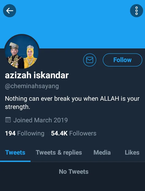Select the Media tab
The width and height of the screenshot is (145, 191).
point(102,152)
